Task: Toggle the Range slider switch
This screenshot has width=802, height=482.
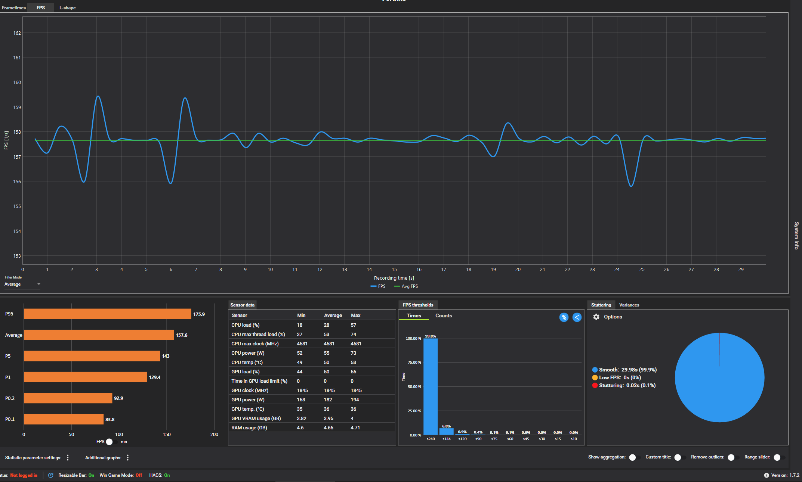Action: pos(779,457)
